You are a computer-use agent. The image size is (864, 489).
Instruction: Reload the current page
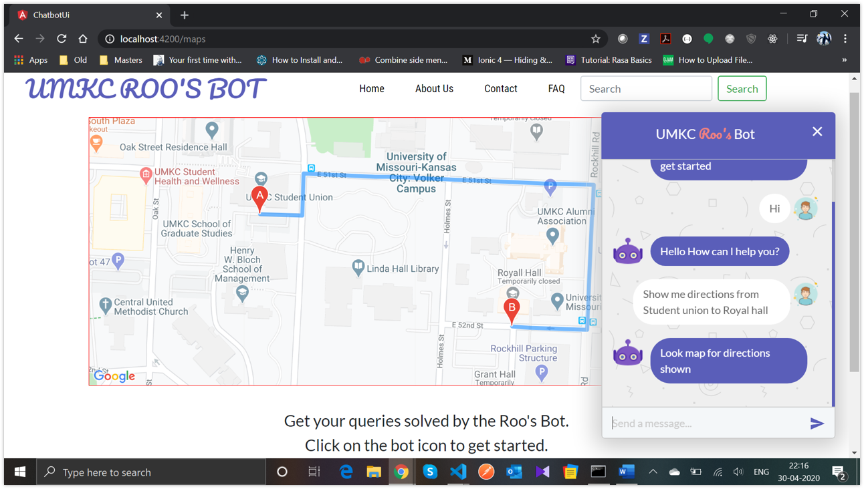(x=62, y=39)
